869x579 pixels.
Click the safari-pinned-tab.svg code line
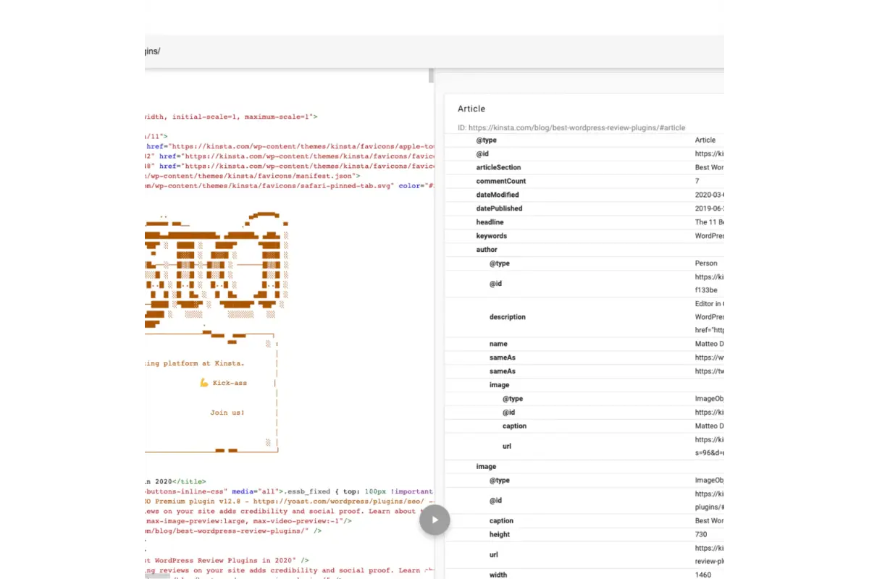[x=290, y=185]
